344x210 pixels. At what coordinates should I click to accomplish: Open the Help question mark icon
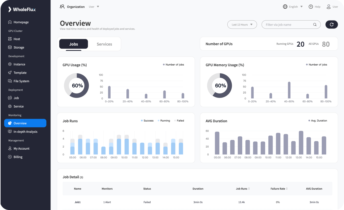(310, 7)
